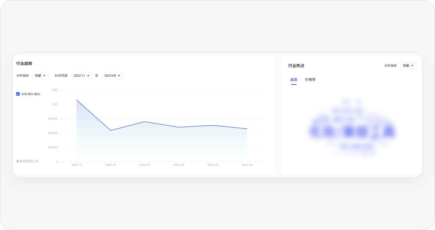The height and width of the screenshot is (230, 435).
Task: Switch to the 价格带 tab
Action: (310, 80)
